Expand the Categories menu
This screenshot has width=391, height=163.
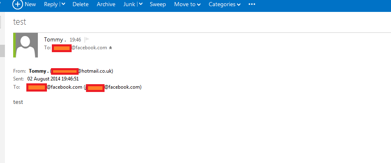coord(225,4)
